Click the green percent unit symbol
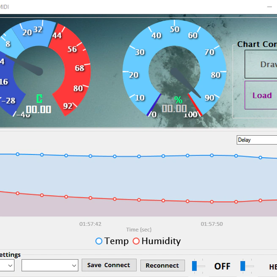 [178, 100]
